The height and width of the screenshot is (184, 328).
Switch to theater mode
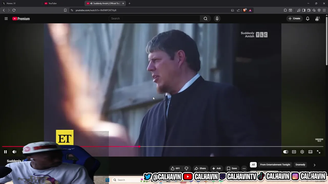(310, 152)
